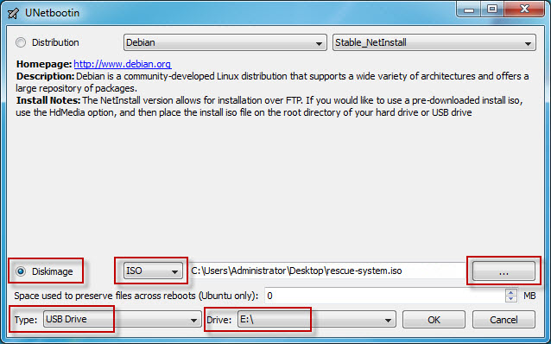Open the USB Drive type dropdown
551x344 pixels.
122,320
